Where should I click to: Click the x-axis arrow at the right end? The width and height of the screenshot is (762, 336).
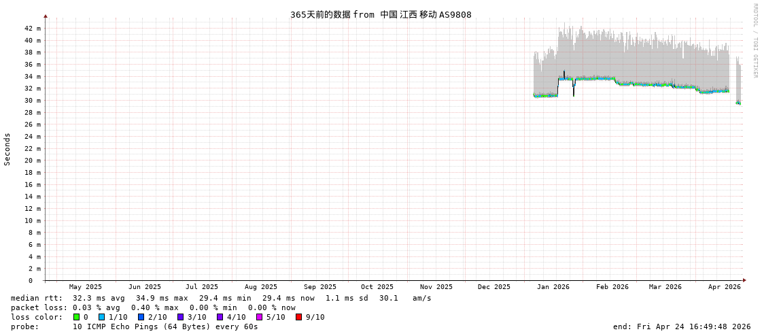[744, 280]
